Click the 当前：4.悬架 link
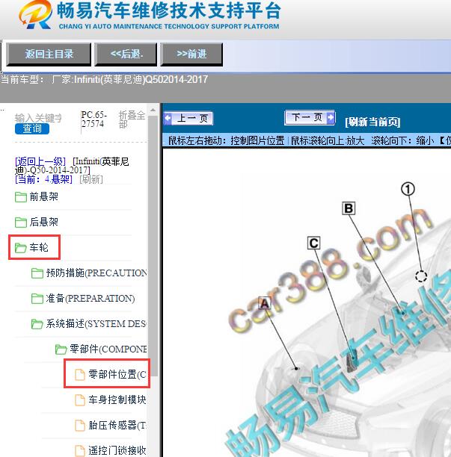This screenshot has width=451, height=457. click(x=43, y=179)
